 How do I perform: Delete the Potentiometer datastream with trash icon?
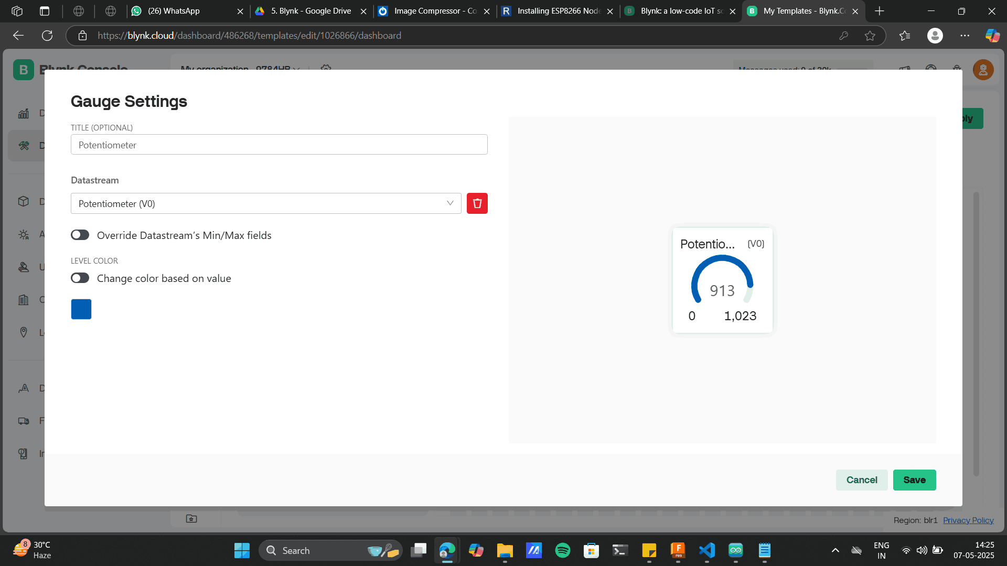[x=477, y=203]
